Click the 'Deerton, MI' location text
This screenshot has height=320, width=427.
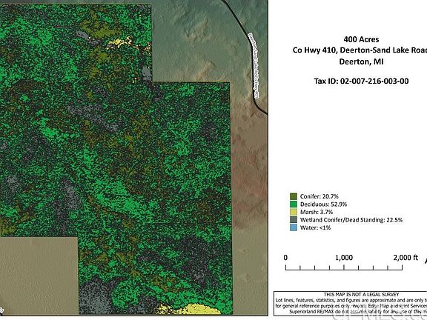(x=361, y=61)
